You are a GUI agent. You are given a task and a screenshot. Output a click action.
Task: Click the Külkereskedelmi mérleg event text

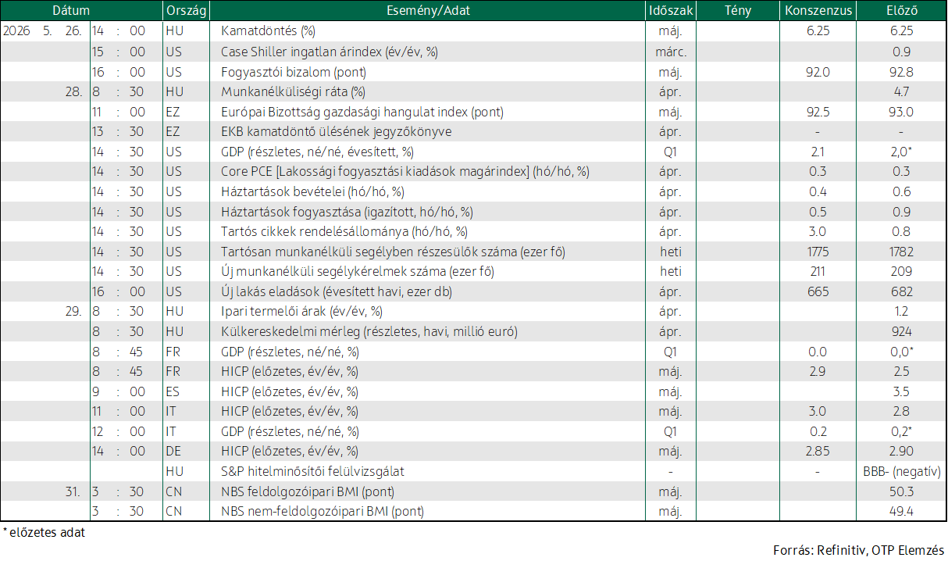(368, 331)
